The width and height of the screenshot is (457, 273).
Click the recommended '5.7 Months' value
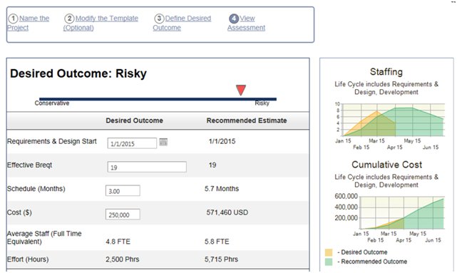222,188
